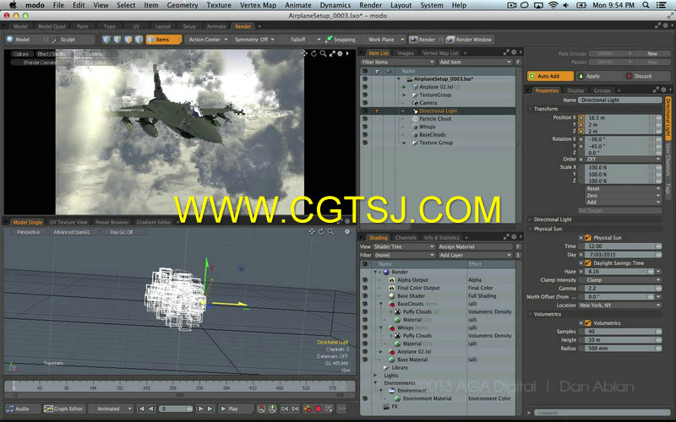Screen dimensions: 676x422
Task: Toggle visibility of BaseClouds item in Item List
Action: [365, 135]
